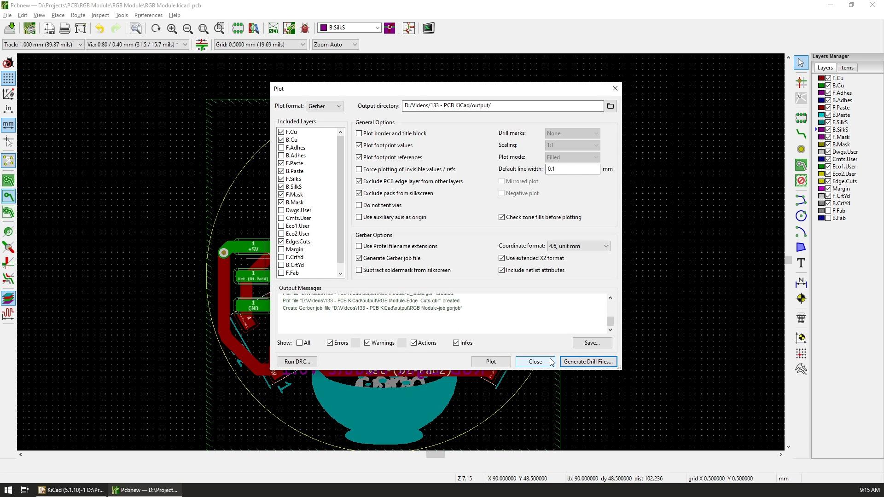This screenshot has height=497, width=884.
Task: Click the Design Rules Checker bug icon
Action: (x=305, y=29)
